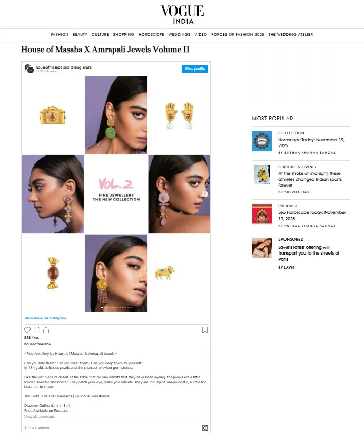Read the Leo Horoscope Today article
The width and height of the screenshot is (364, 438).
click(x=312, y=216)
